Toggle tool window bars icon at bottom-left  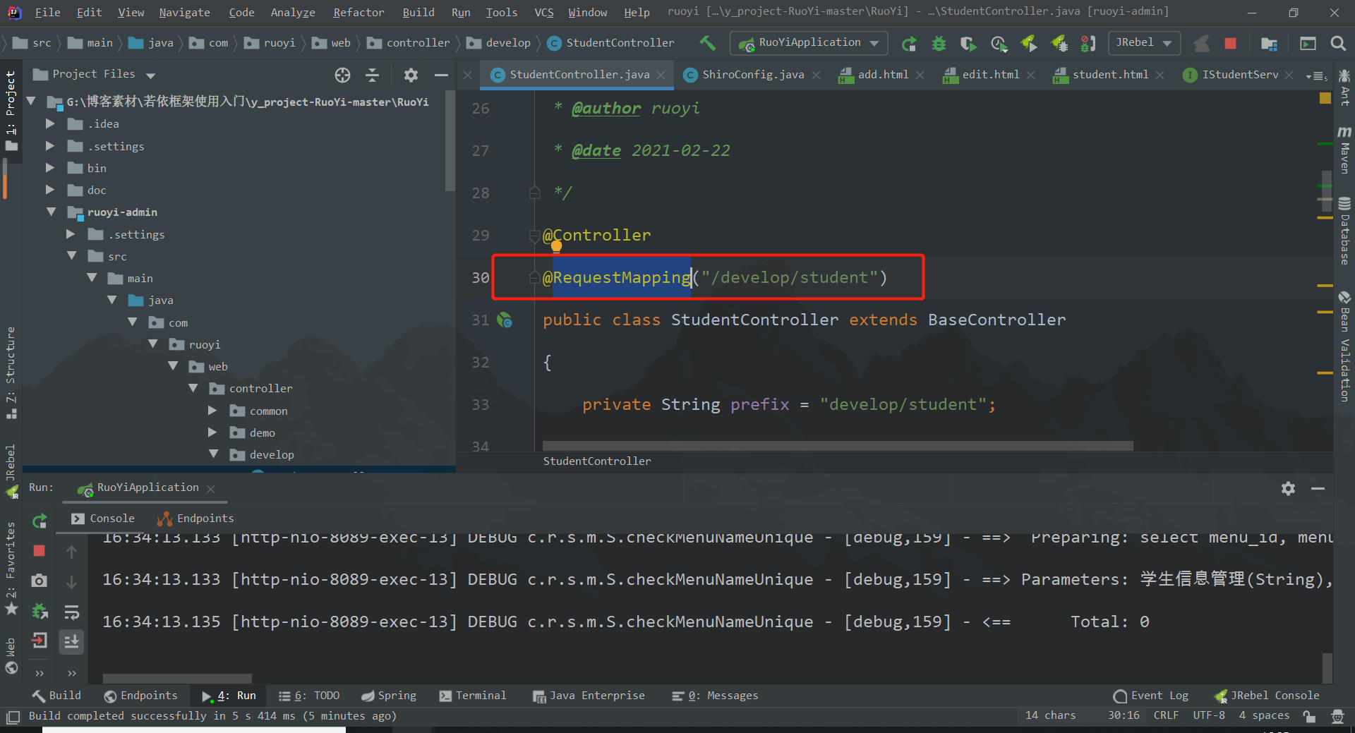[13, 717]
